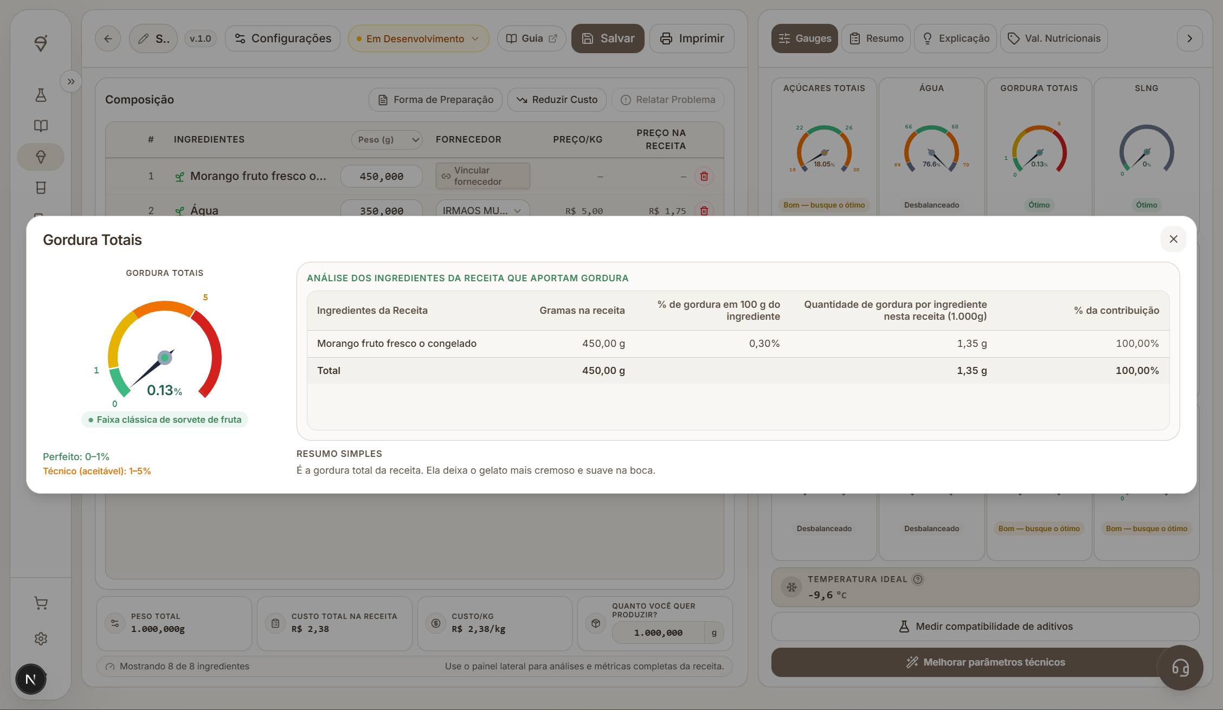Click Faixa clássica de sorvete de fruta badge
Screen dimensions: 1223x710
pyautogui.click(x=165, y=419)
